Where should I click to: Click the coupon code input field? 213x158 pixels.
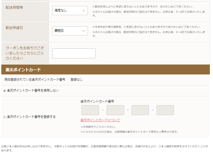(74, 53)
